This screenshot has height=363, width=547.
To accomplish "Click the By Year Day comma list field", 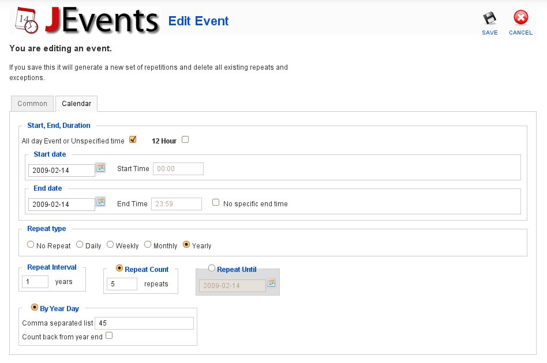I will click(144, 323).
